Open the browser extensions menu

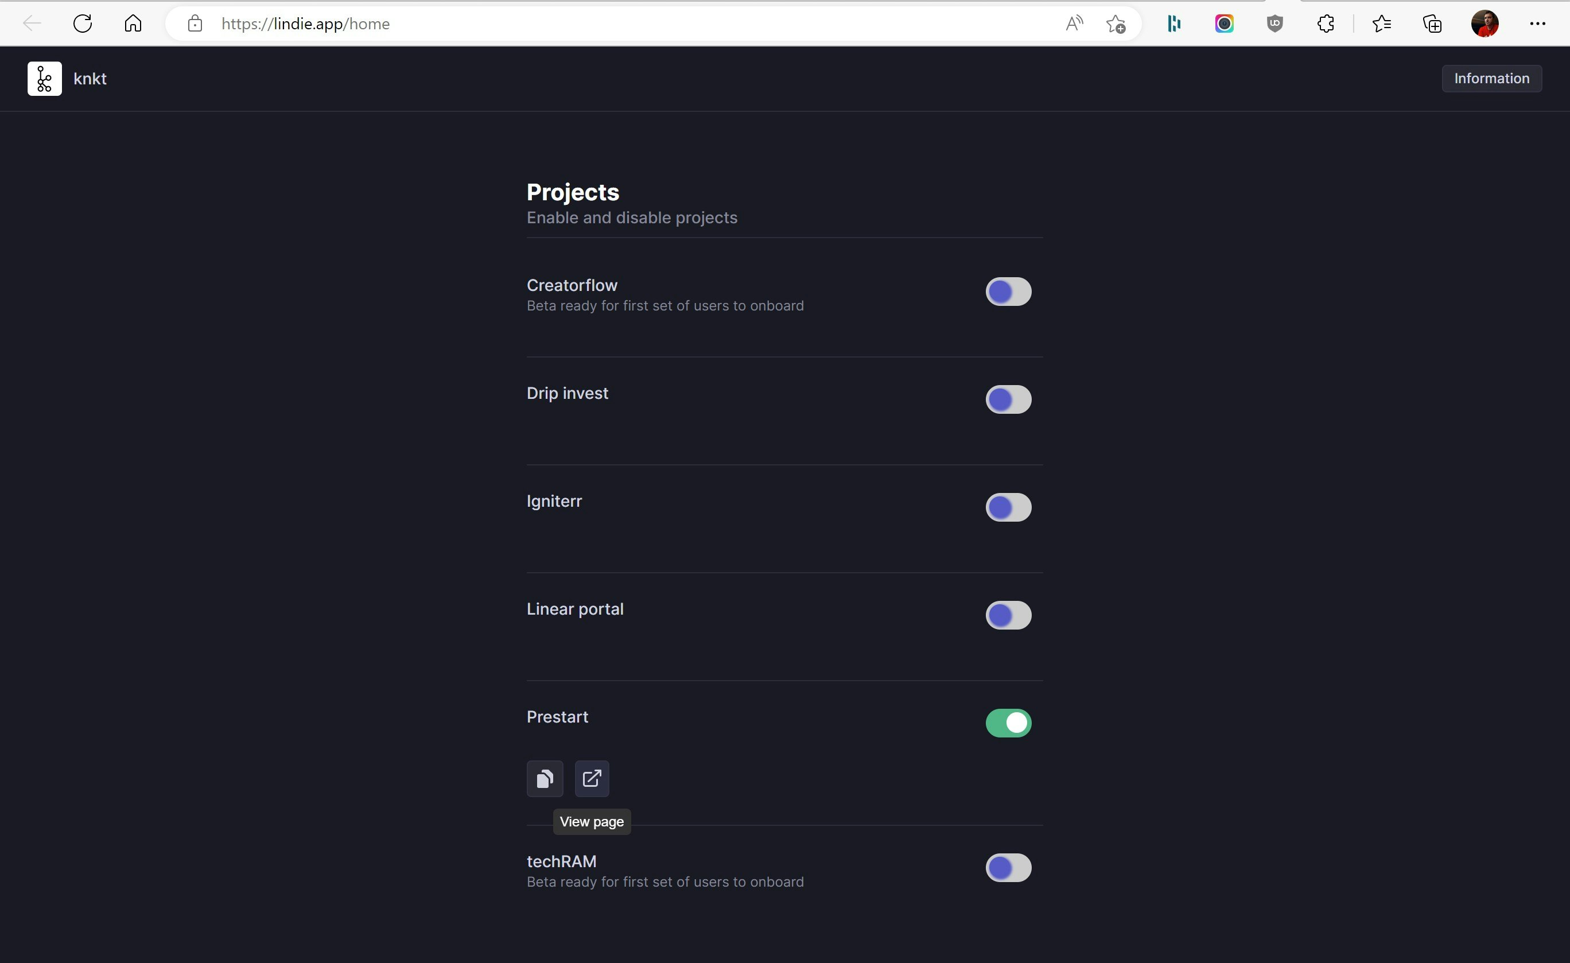pos(1326,24)
